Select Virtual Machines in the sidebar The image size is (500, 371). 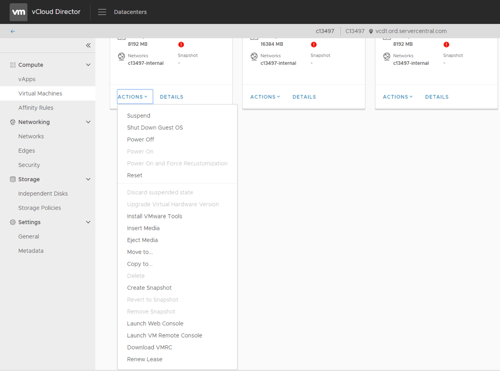[x=40, y=93]
